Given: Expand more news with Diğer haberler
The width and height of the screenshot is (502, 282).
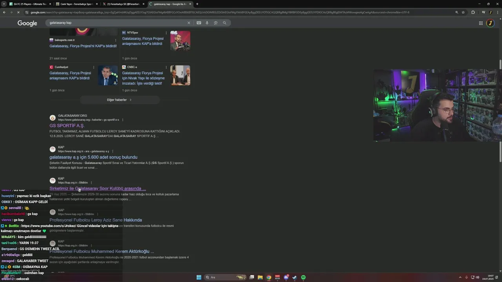Looking at the screenshot, I should coord(120,100).
